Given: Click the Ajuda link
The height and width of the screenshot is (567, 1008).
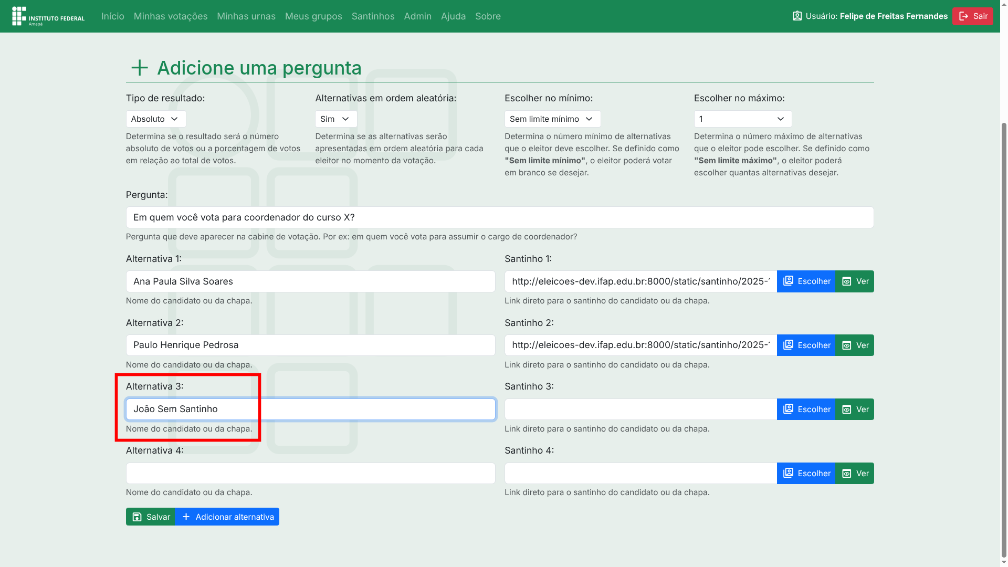Looking at the screenshot, I should coord(453,16).
